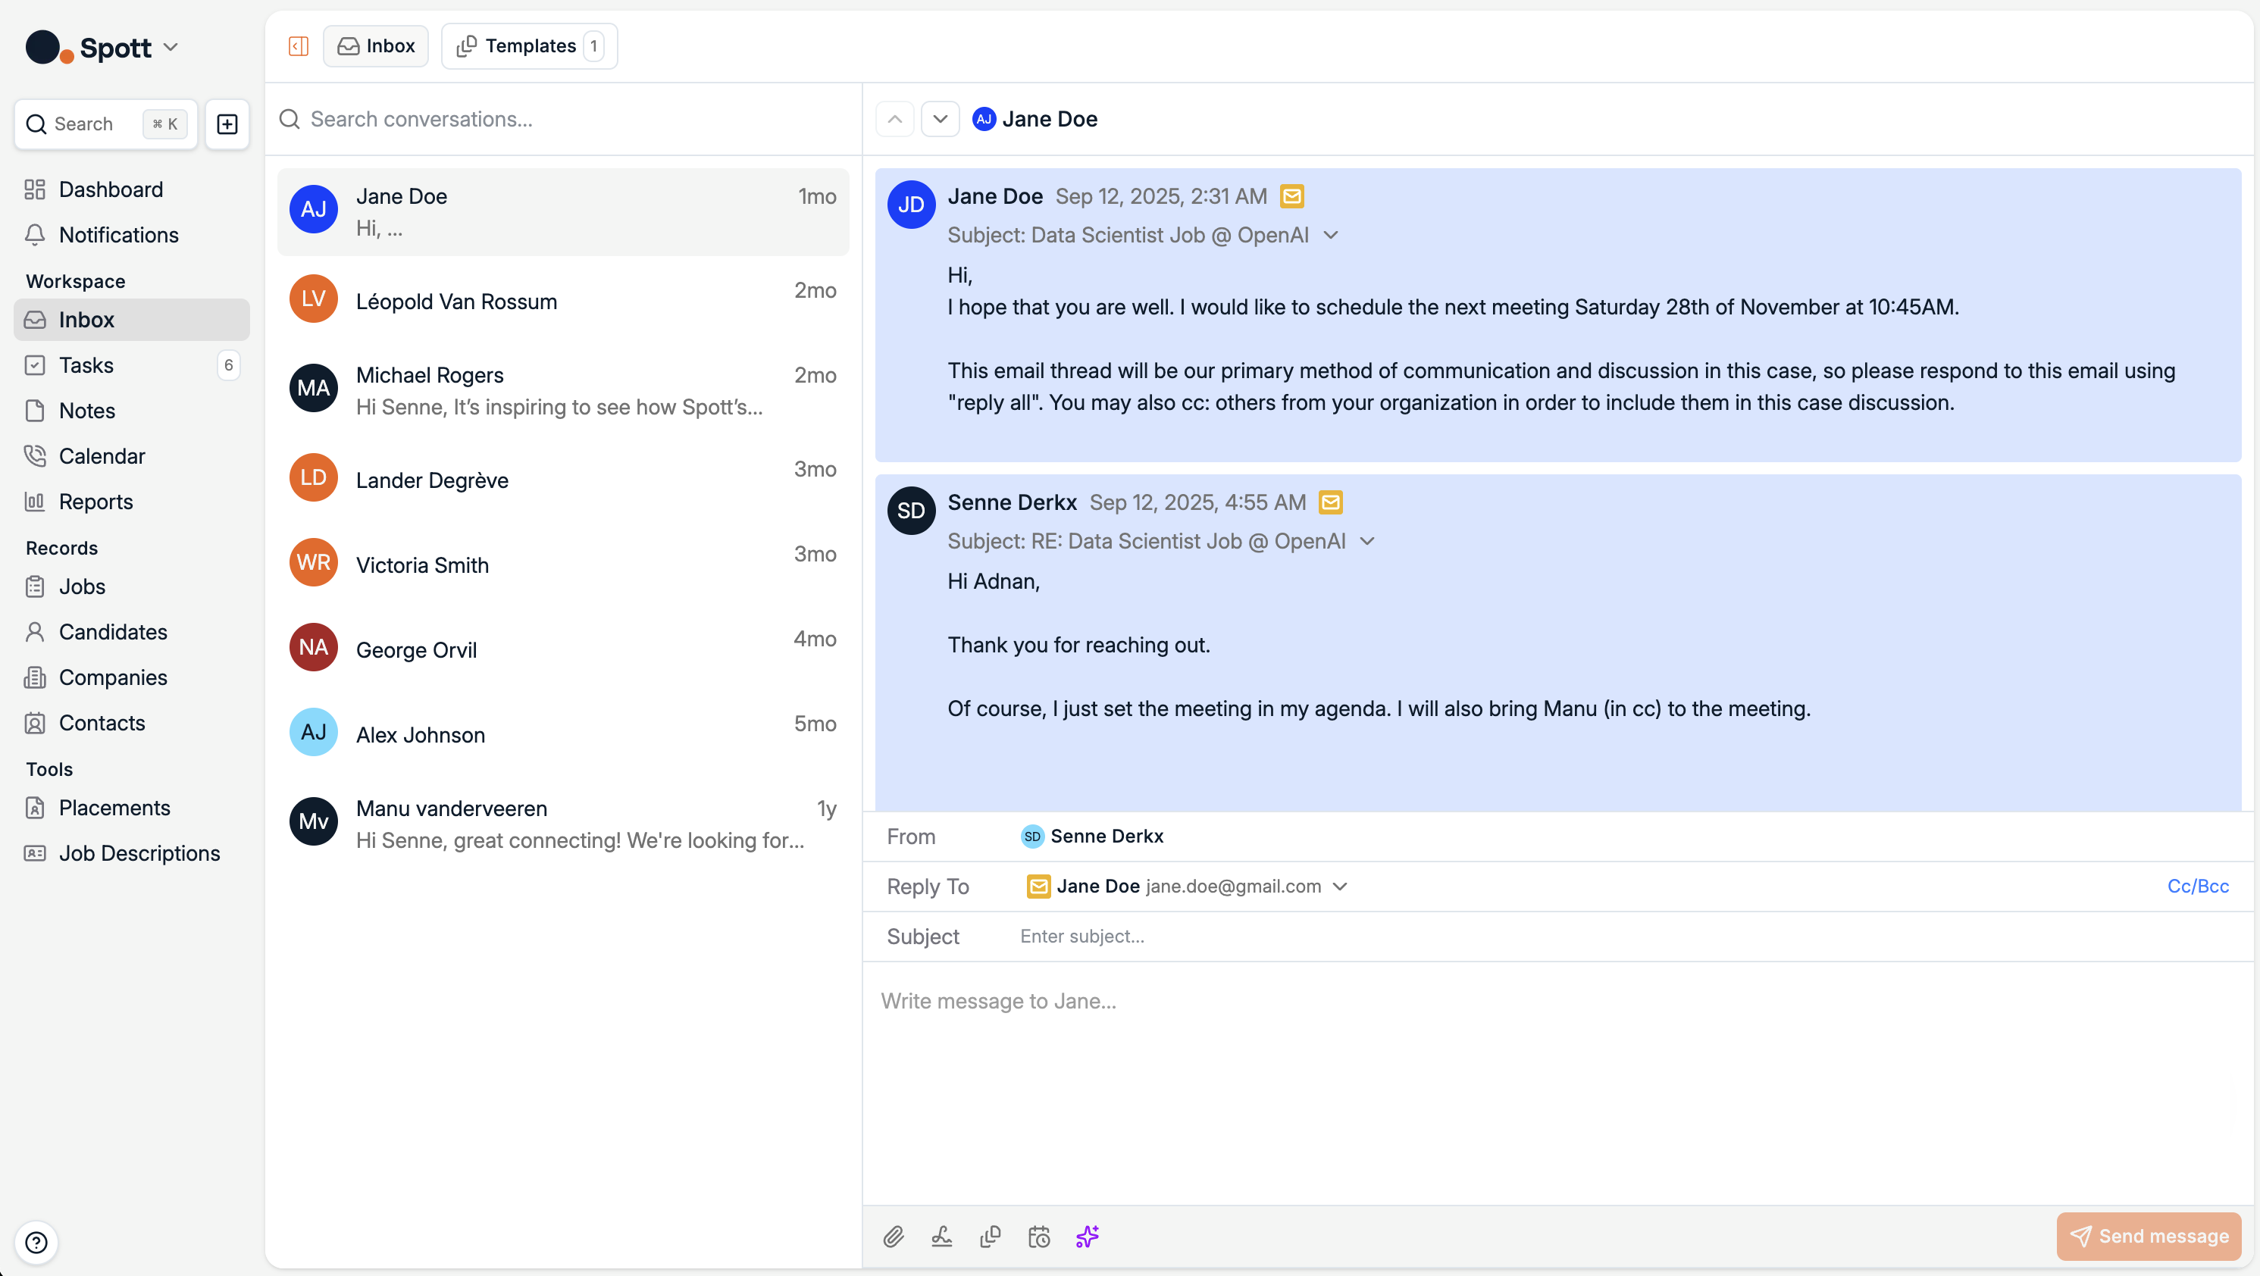The height and width of the screenshot is (1276, 2260).
Task: Click the attach file paperclip icon
Action: click(x=893, y=1237)
